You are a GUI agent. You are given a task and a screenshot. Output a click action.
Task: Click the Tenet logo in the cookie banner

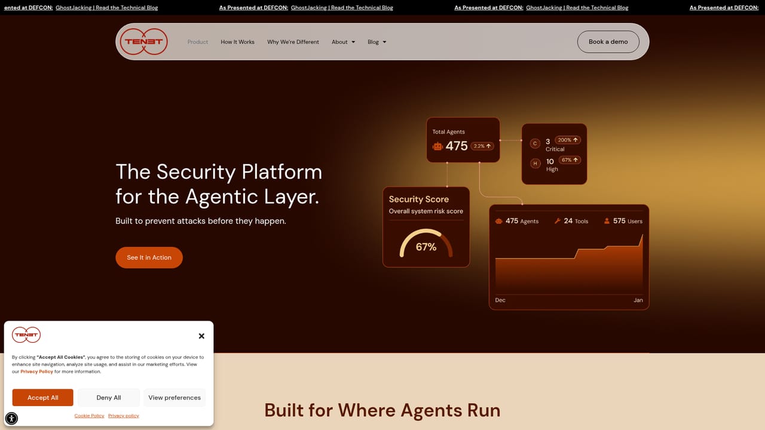pyautogui.click(x=26, y=335)
